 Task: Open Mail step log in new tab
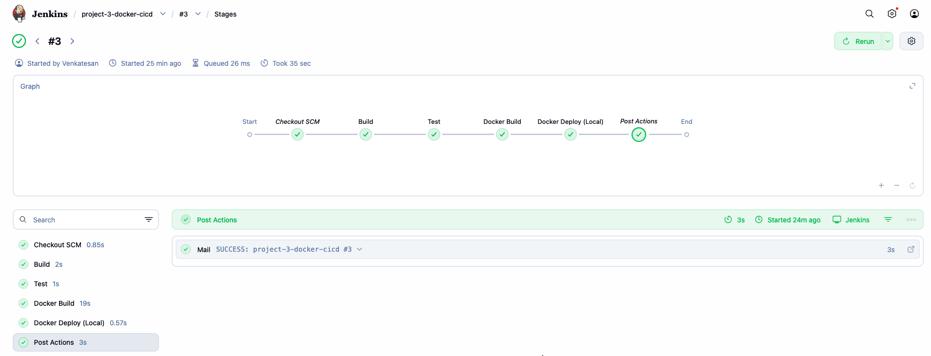(x=911, y=250)
